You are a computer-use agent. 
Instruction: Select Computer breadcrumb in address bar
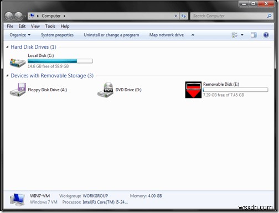[51, 16]
